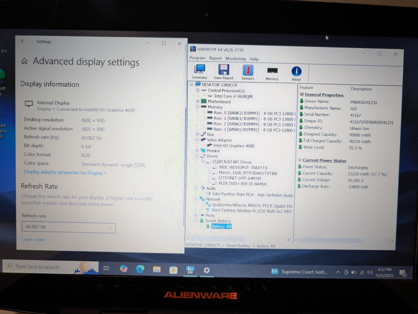Expand the Bus tree node
418x314 pixels.
197,134
